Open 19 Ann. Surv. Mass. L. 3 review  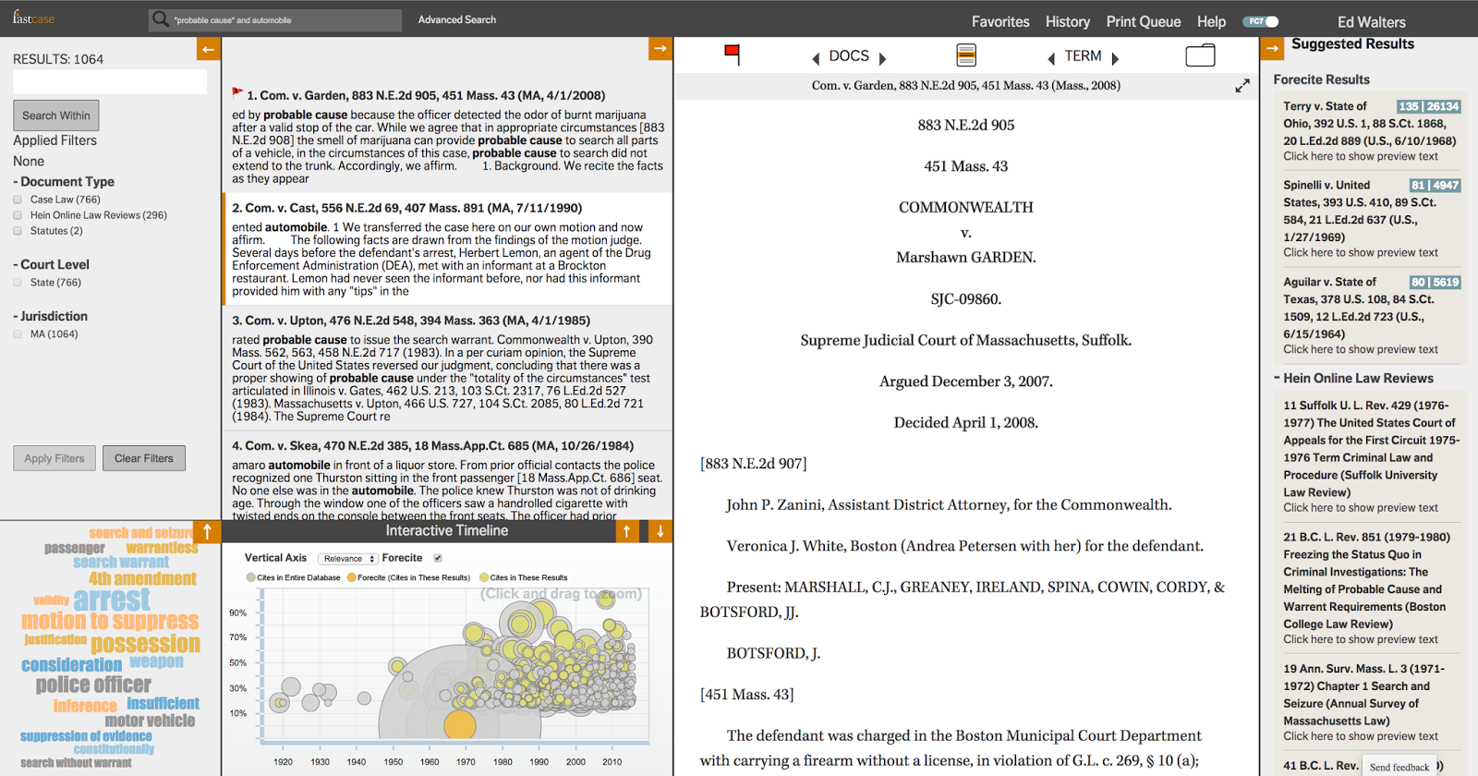(1357, 695)
